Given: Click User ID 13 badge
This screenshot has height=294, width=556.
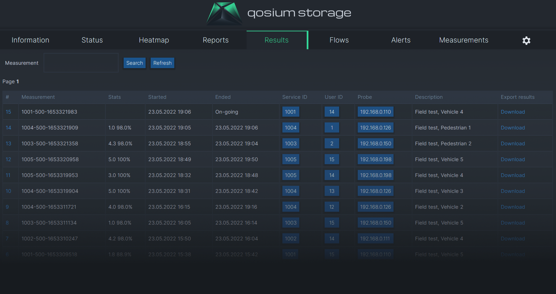Looking at the screenshot, I should tap(332, 191).
